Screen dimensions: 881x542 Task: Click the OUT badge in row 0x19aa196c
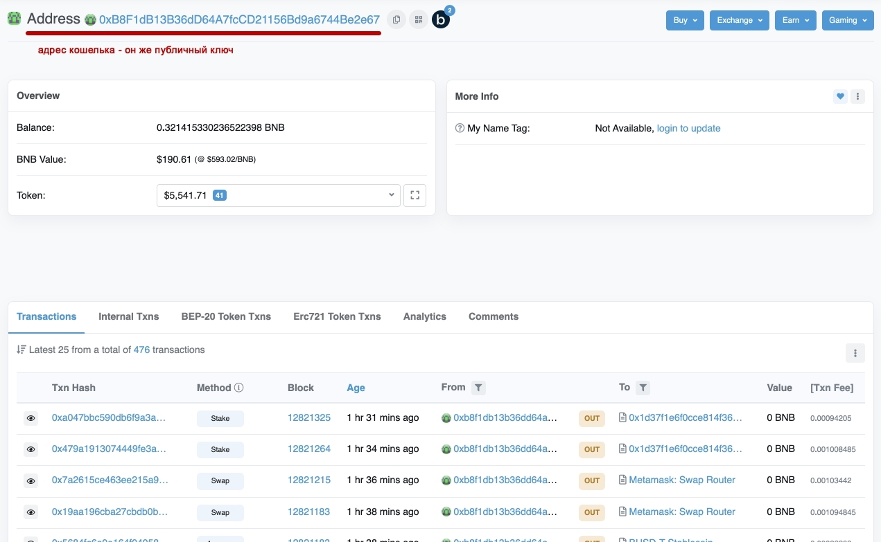point(592,512)
